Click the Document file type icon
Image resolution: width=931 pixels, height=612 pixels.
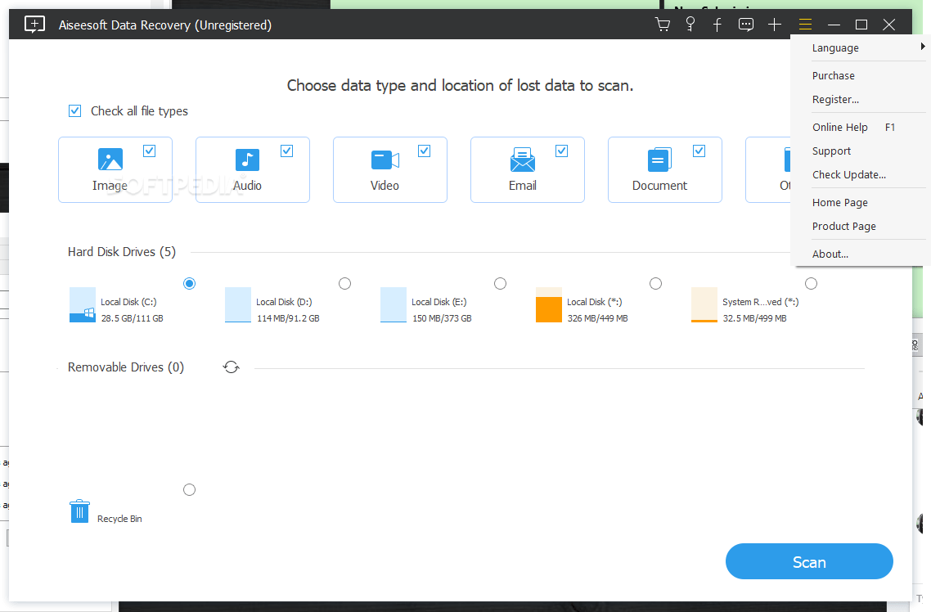[x=659, y=160]
